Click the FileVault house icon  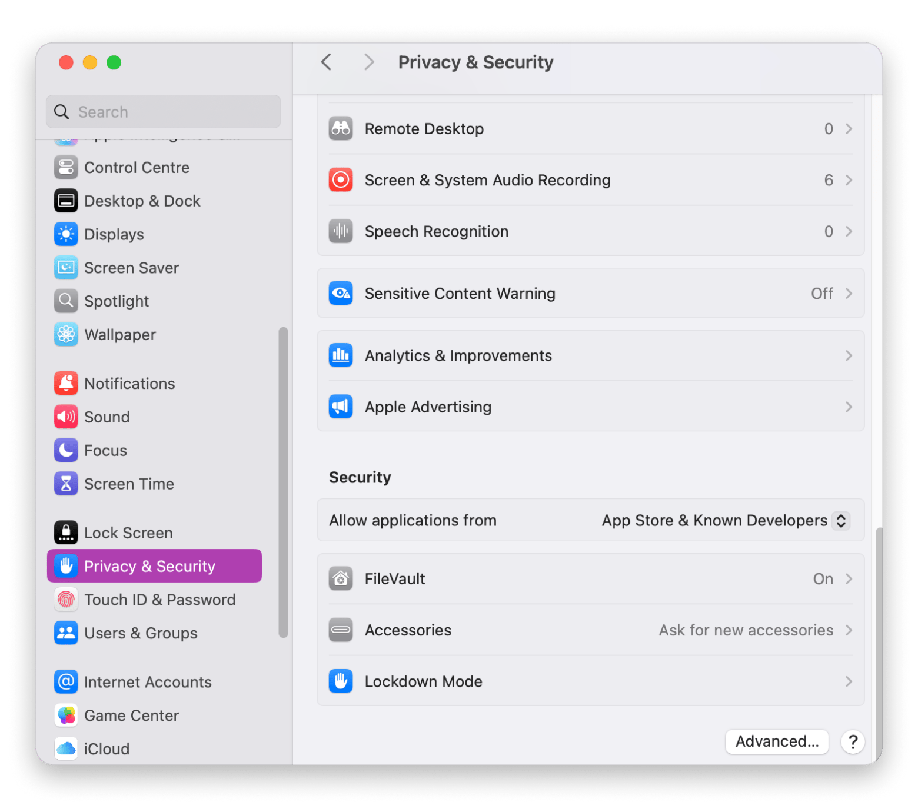pyautogui.click(x=341, y=579)
